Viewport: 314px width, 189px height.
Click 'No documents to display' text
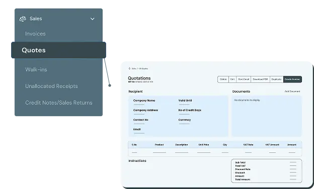247,100
